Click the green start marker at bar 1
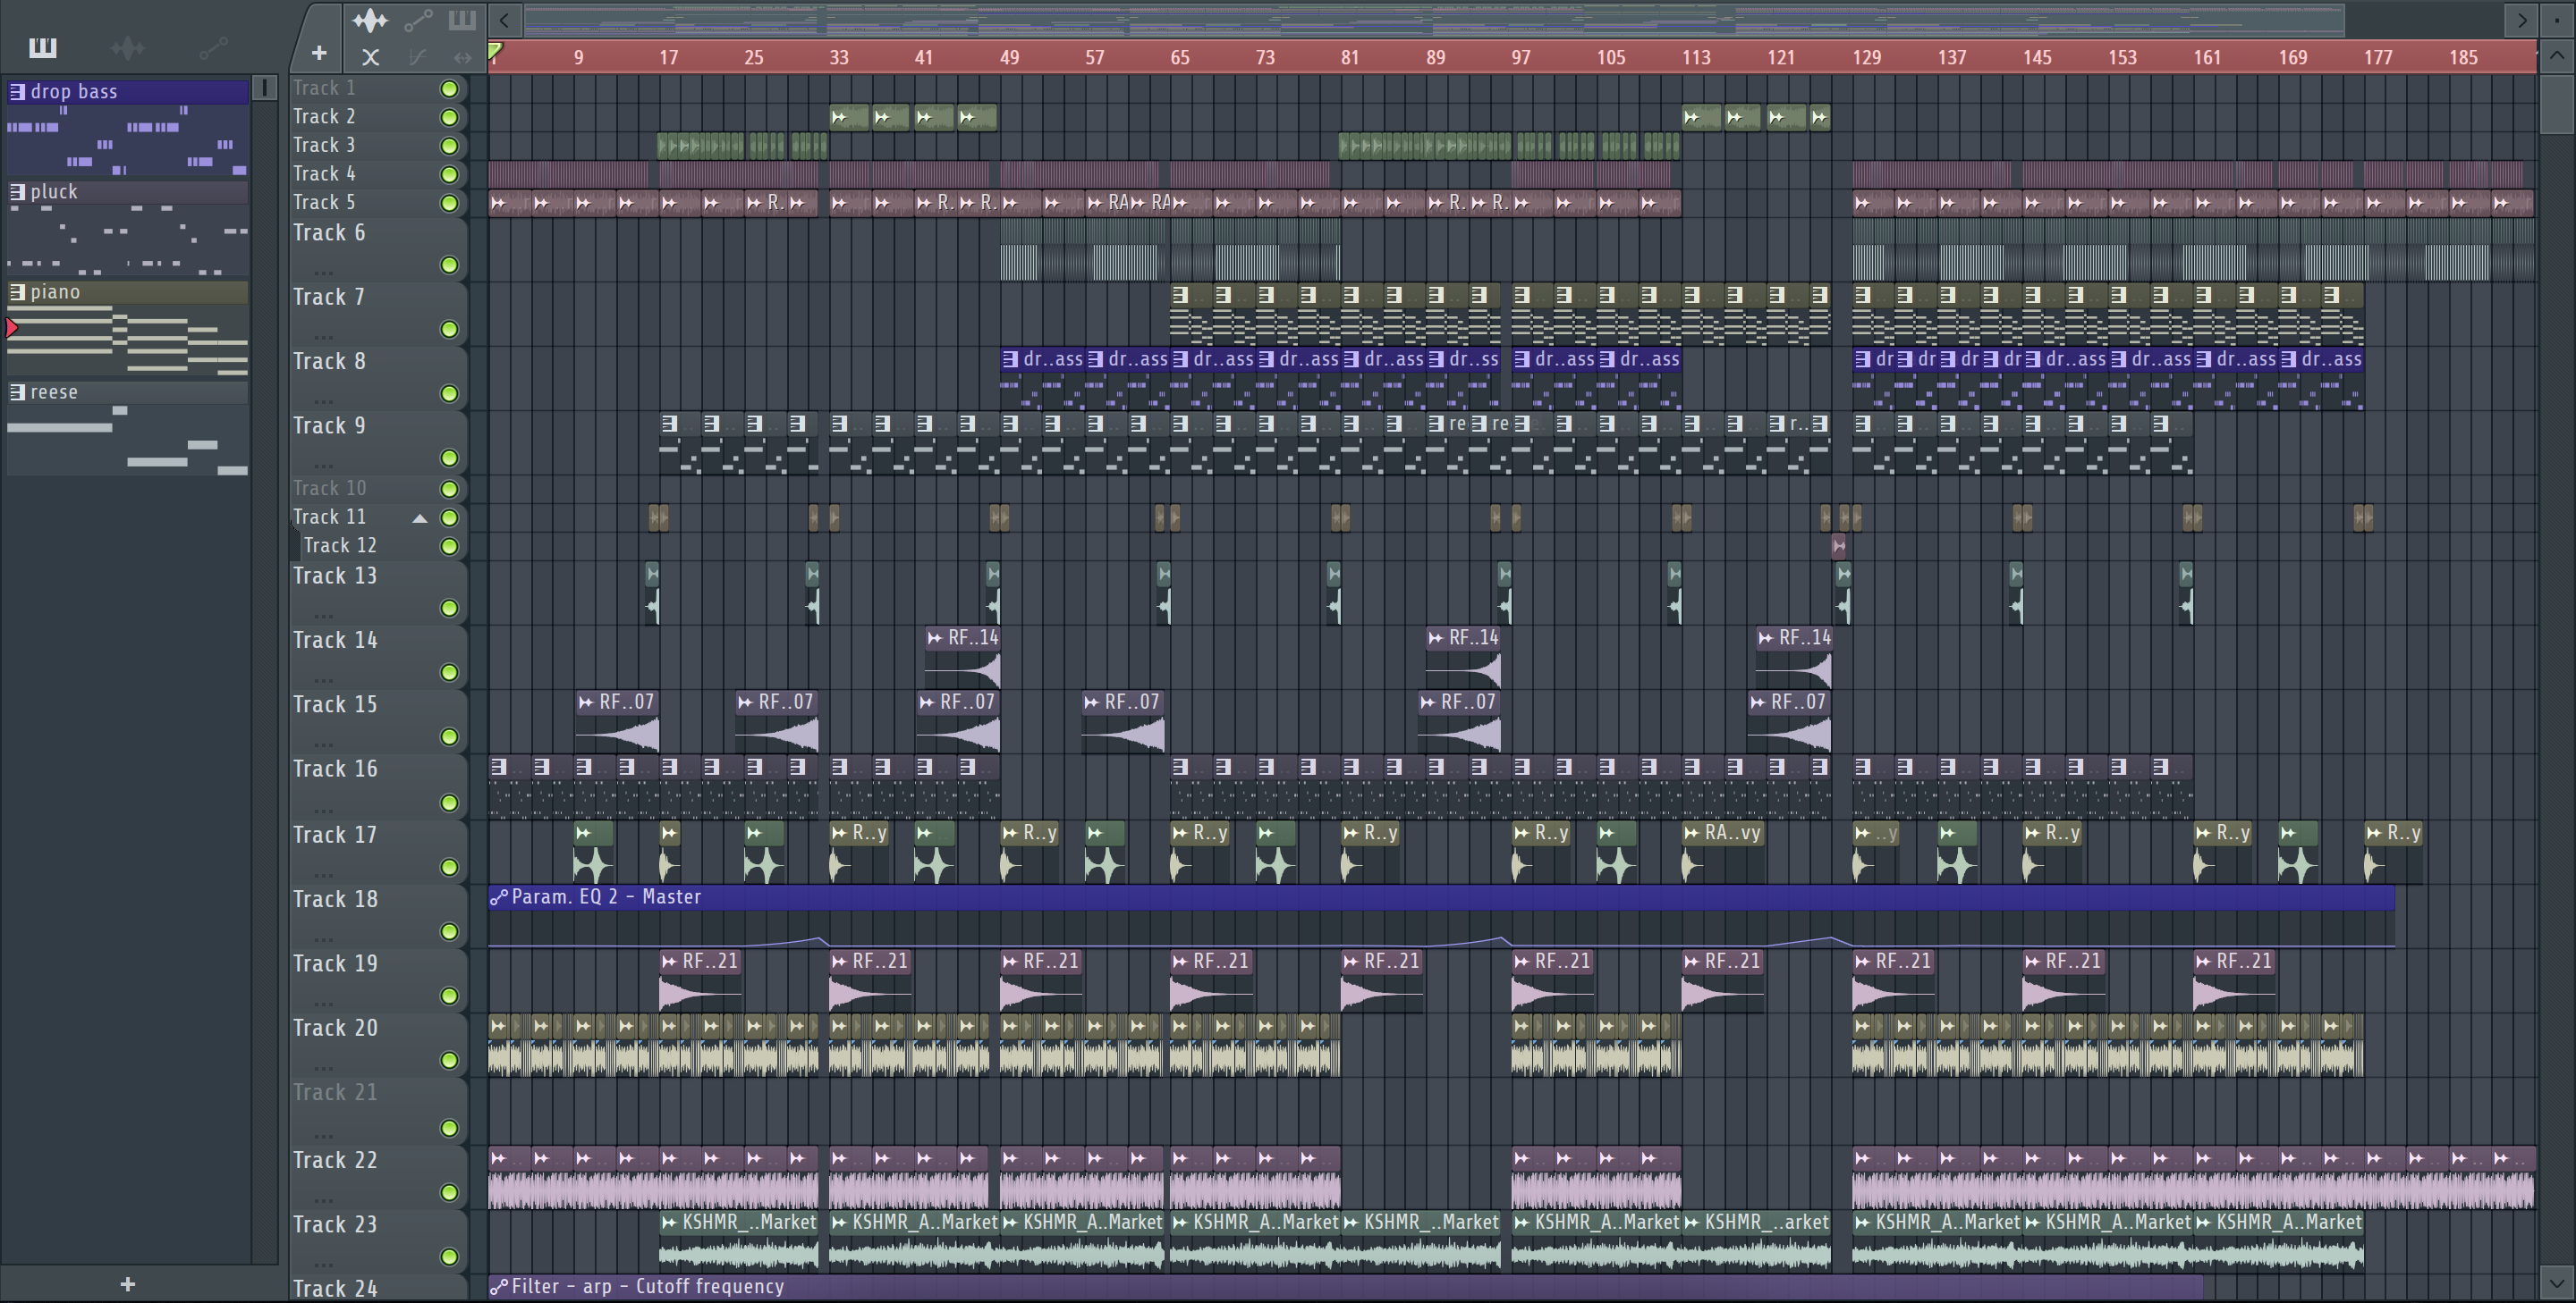 495,51
